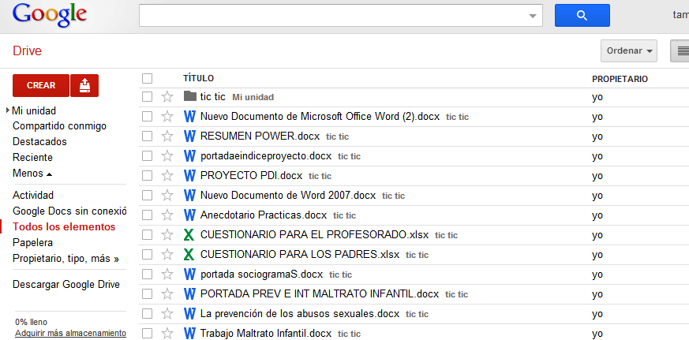Star the RESUMEN POWER.docx file
The height and width of the screenshot is (340, 689).
(167, 136)
